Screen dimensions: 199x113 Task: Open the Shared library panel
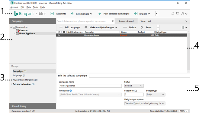(x=33, y=106)
